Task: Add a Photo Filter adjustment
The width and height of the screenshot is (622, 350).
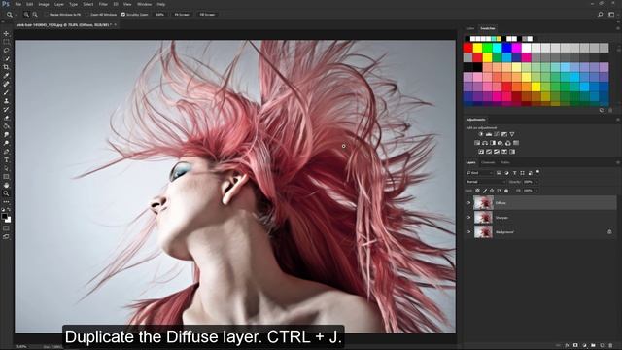Action: [x=501, y=143]
